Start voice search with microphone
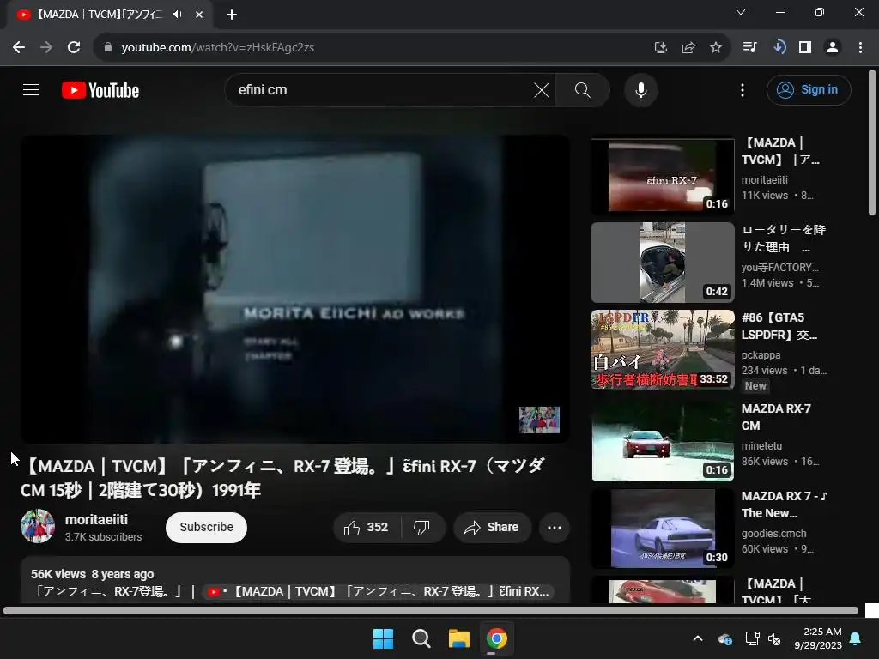The width and height of the screenshot is (879, 659). [x=640, y=89]
